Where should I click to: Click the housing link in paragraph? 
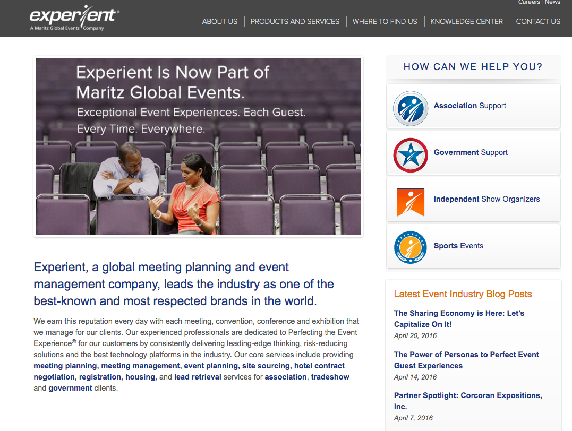pos(140,377)
